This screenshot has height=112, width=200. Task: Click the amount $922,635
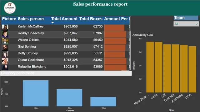click(x=71, y=53)
